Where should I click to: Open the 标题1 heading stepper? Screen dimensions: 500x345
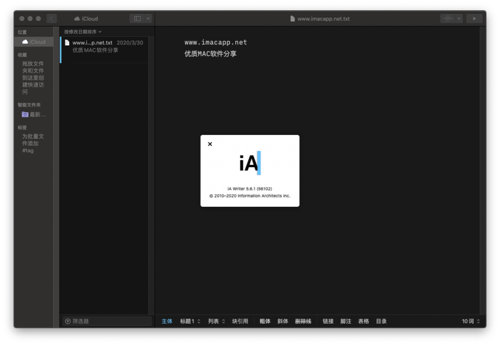pos(190,321)
